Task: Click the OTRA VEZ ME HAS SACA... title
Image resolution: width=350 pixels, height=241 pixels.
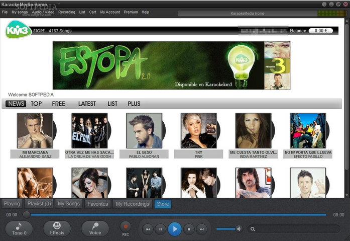Action: (x=89, y=152)
